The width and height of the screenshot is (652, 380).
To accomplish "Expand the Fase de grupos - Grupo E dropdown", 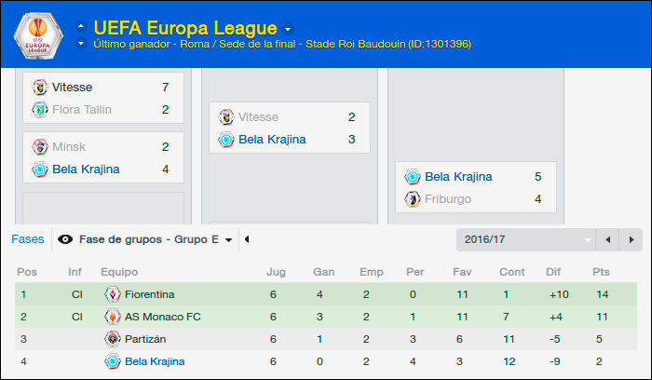I will point(228,240).
